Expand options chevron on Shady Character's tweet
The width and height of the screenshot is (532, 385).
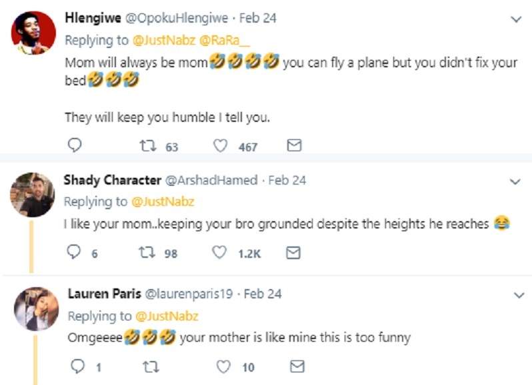click(515, 181)
